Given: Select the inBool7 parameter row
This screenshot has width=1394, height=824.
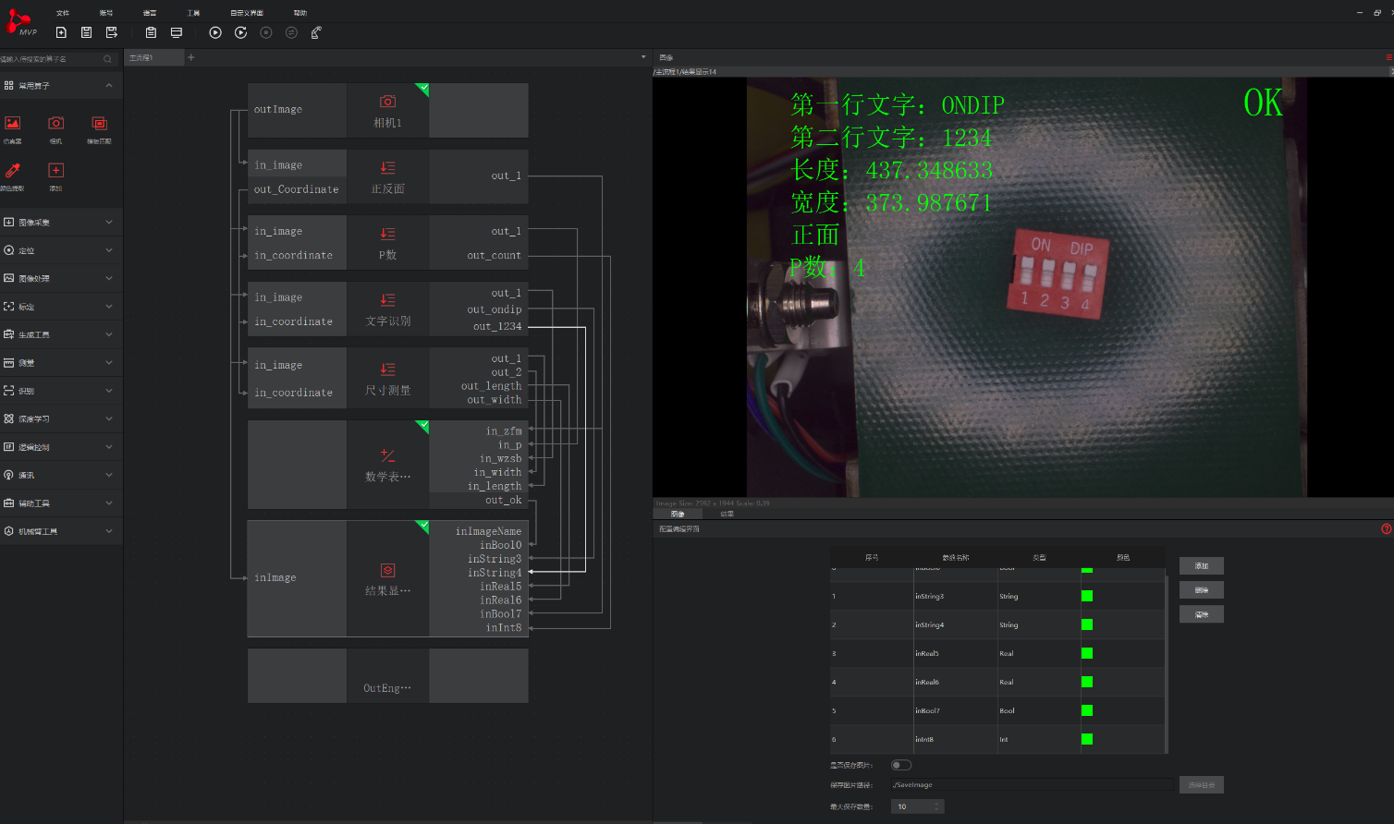Looking at the screenshot, I should [x=997, y=710].
